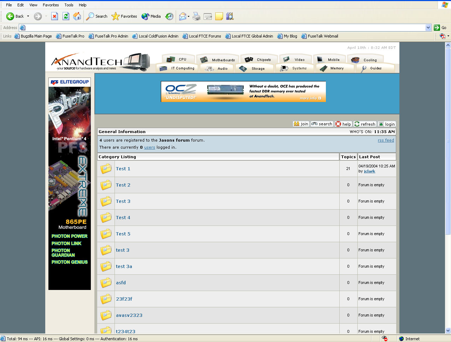Image resolution: width=451 pixels, height=342 pixels.
Task: Open the Local ColdFusion Admin bookmark
Action: [x=155, y=36]
